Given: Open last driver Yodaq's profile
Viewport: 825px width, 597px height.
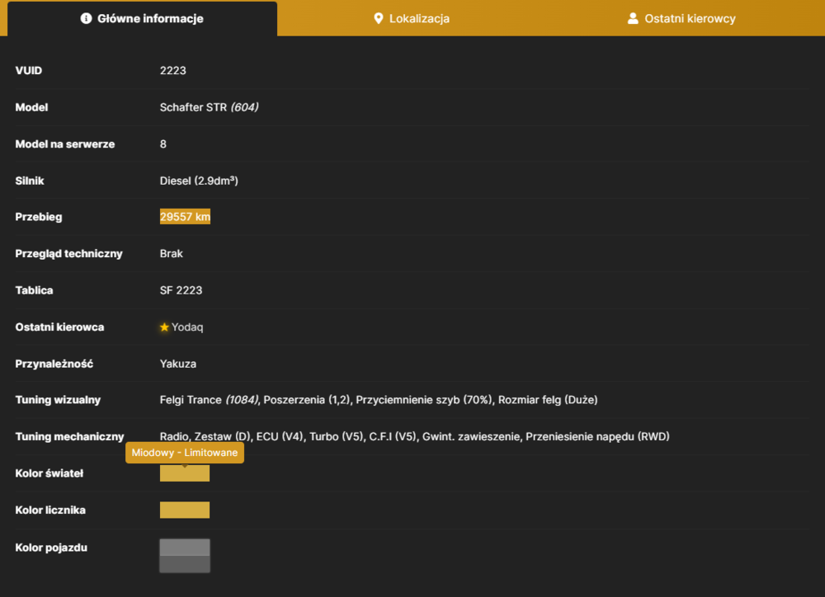Looking at the screenshot, I should (x=187, y=327).
